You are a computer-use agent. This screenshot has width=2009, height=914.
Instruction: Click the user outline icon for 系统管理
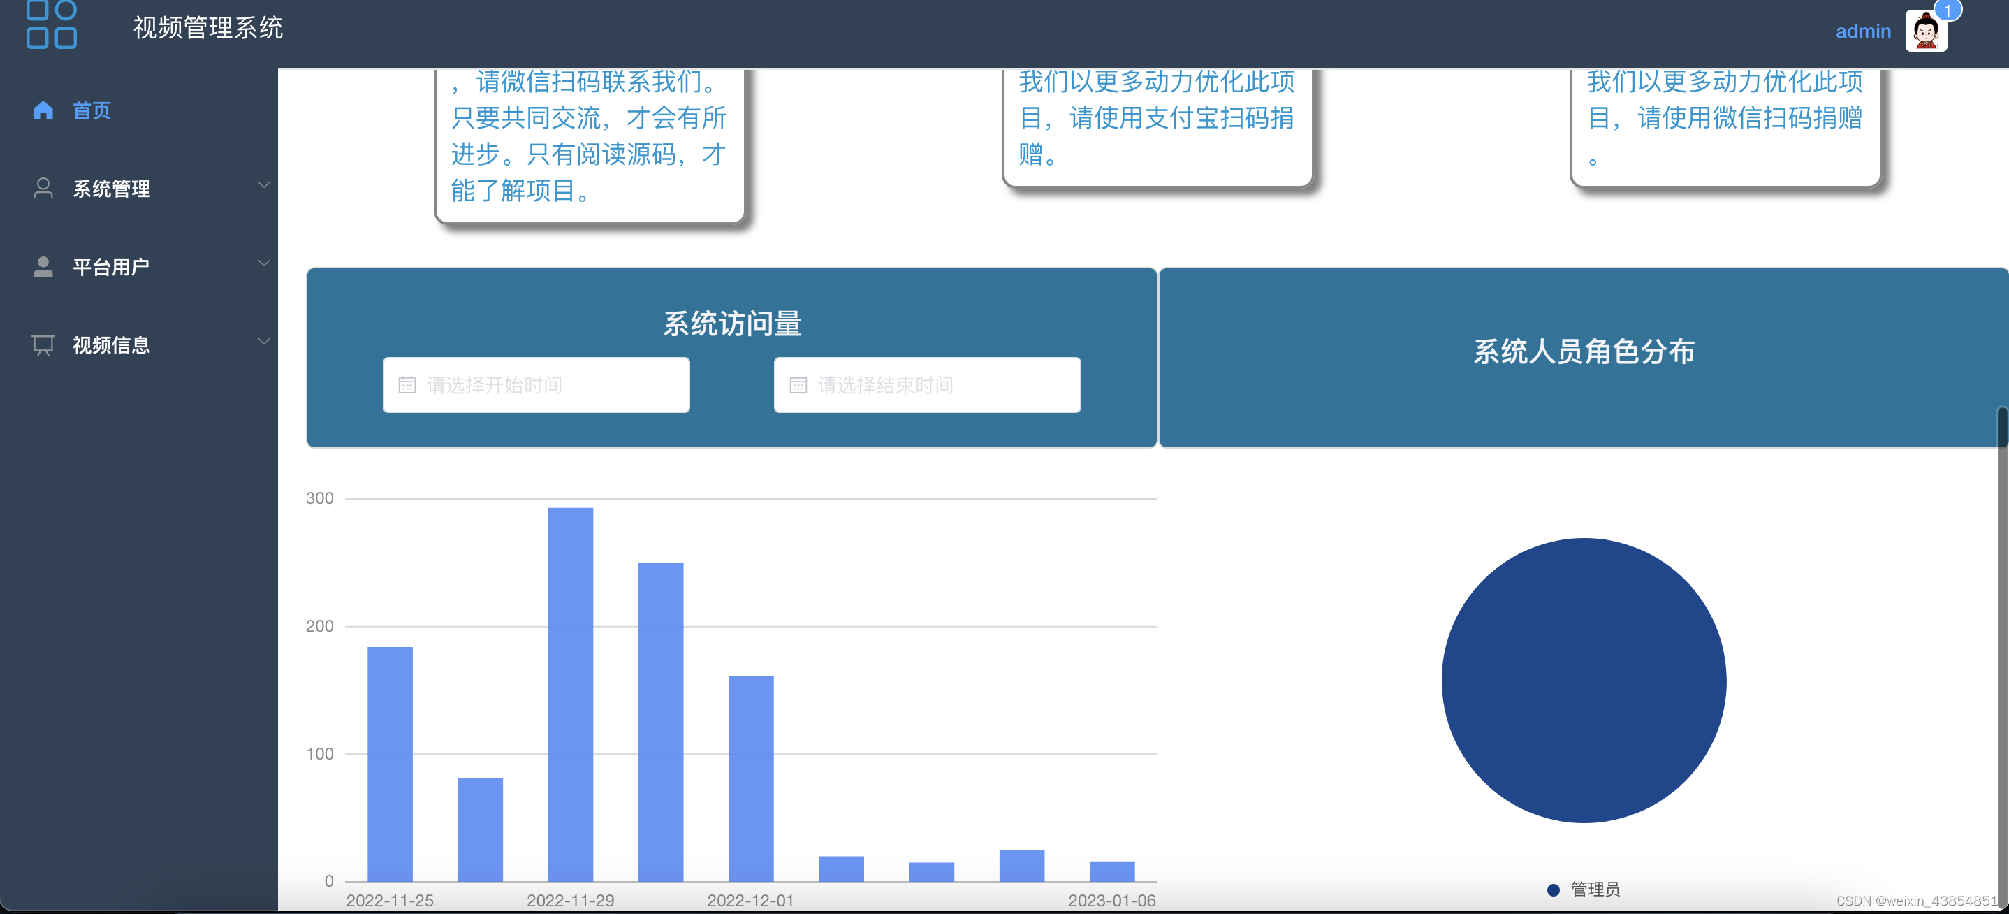coord(43,188)
